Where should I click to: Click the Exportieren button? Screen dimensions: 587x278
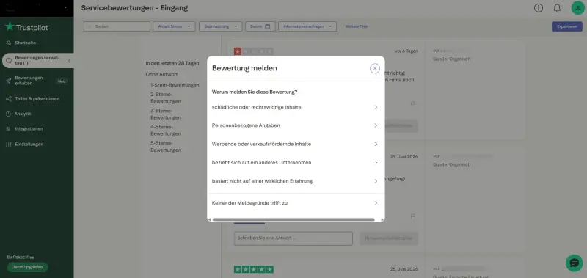[566, 26]
